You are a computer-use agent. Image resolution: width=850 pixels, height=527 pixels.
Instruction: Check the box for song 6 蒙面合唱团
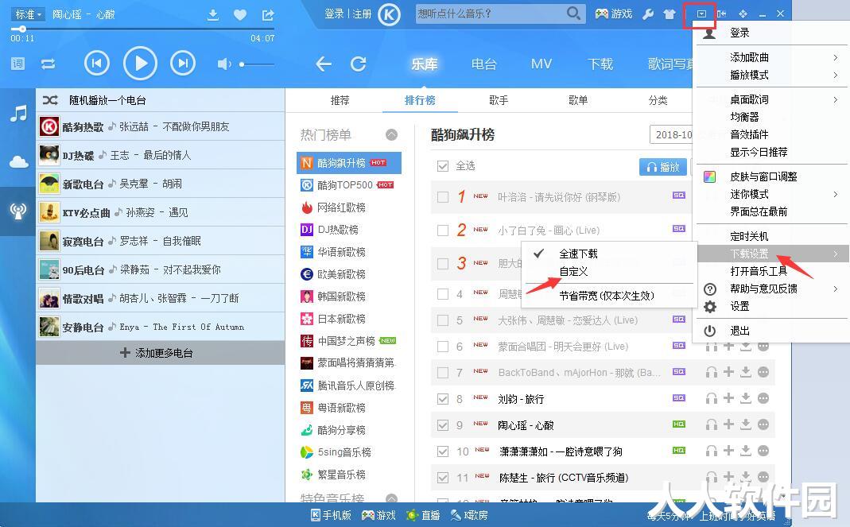(443, 347)
